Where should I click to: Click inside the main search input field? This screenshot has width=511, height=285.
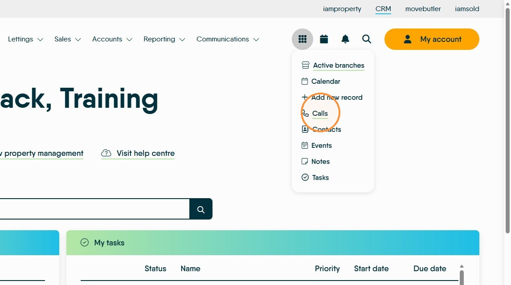coord(94,209)
